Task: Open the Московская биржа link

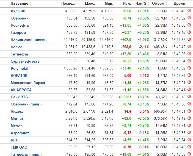Action: coord(28,83)
